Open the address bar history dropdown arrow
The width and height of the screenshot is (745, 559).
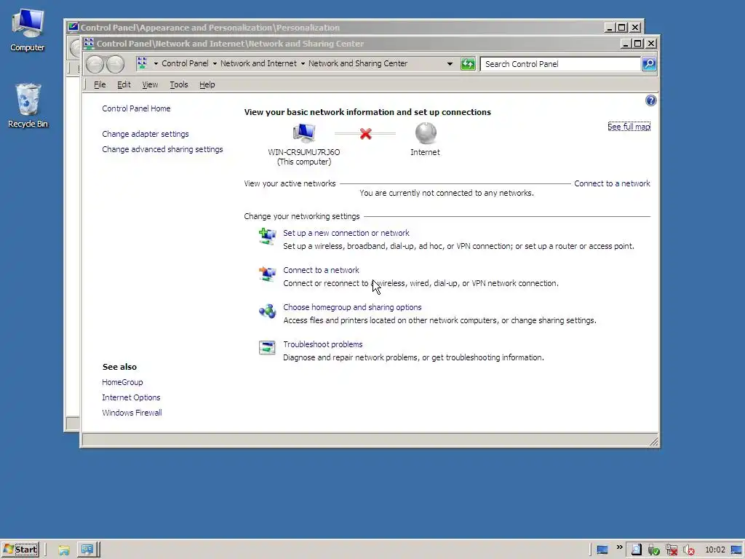(x=450, y=64)
